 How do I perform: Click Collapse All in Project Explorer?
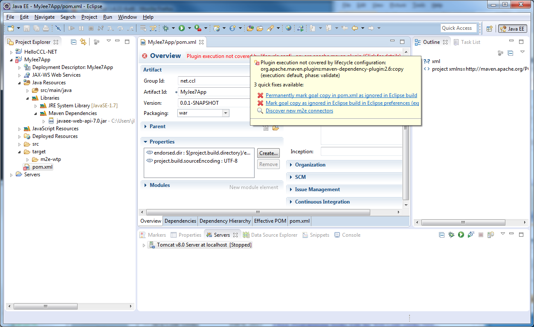pyautogui.click(x=73, y=42)
